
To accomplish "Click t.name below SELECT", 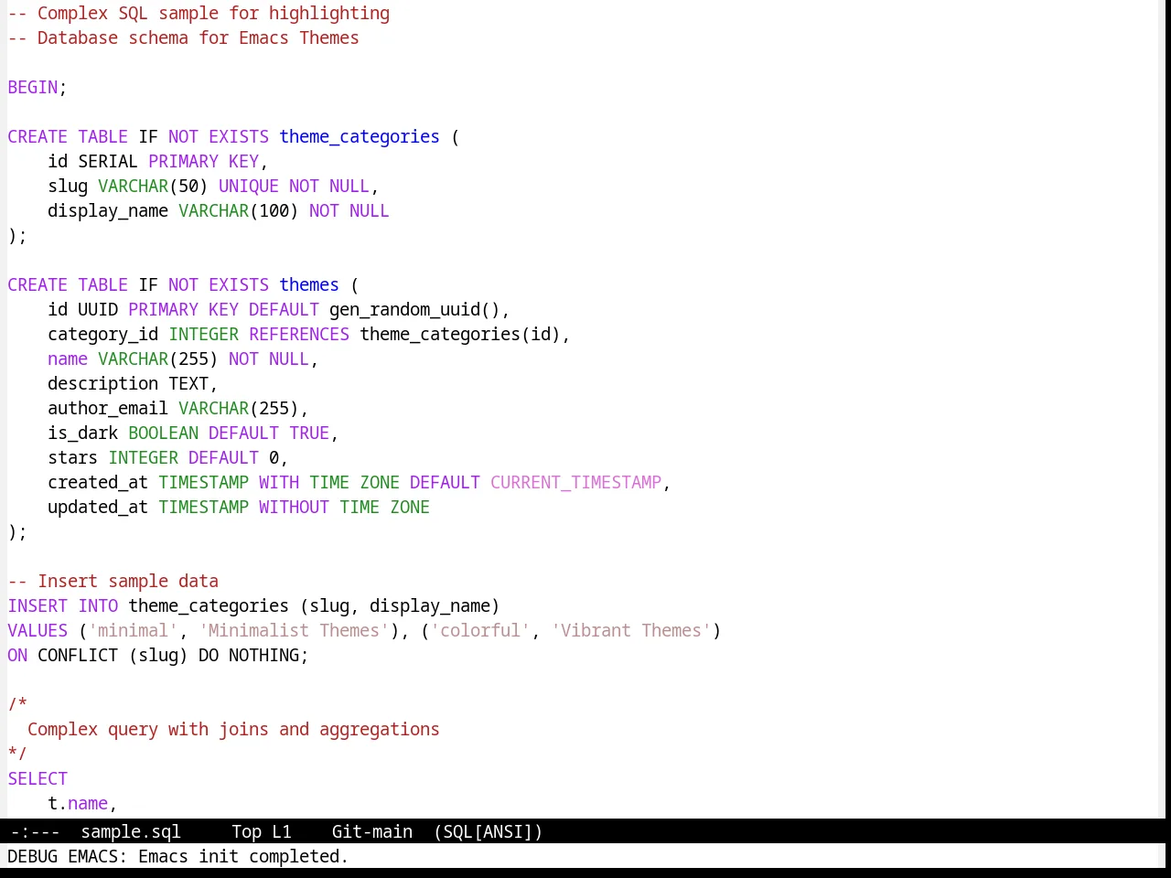I will coord(78,803).
